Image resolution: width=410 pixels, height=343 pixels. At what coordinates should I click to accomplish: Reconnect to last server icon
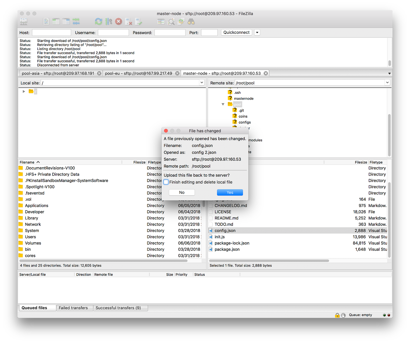pyautogui.click(x=139, y=22)
